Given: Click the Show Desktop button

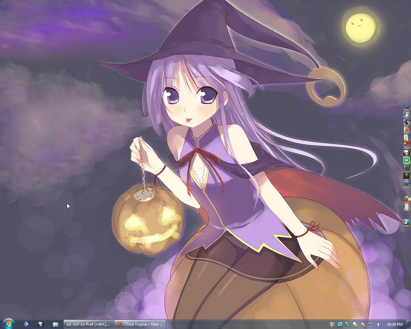Looking at the screenshot, I should 408,324.
